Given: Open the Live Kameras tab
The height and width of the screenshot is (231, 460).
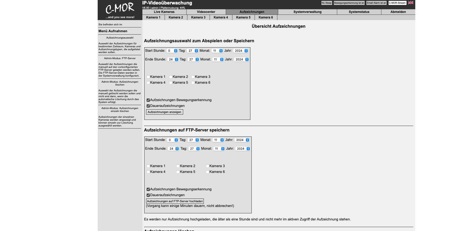Looking at the screenshot, I should pos(164,12).
